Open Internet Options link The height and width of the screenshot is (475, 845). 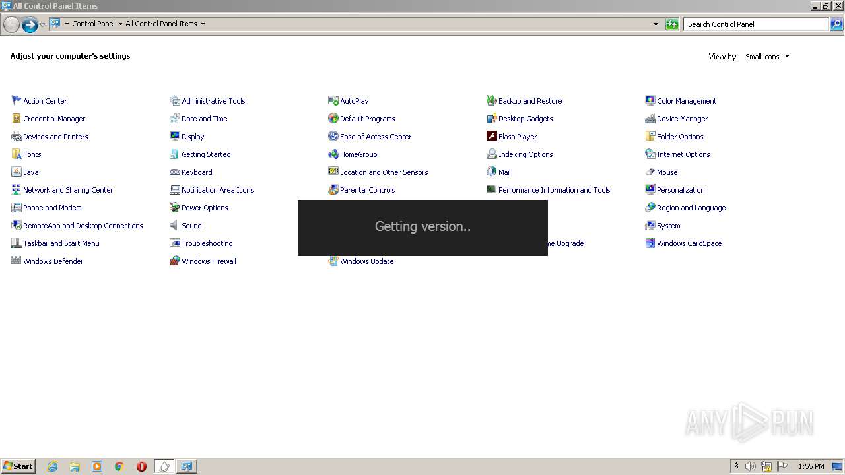pyautogui.click(x=683, y=154)
